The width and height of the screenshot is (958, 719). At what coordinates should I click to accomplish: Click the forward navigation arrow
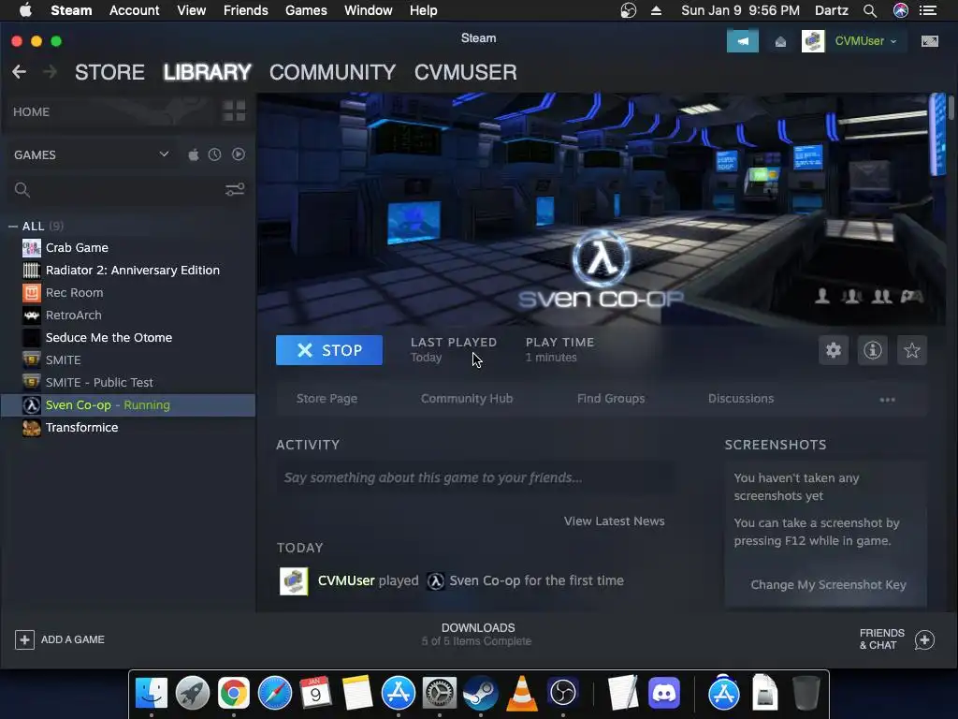[x=51, y=72]
